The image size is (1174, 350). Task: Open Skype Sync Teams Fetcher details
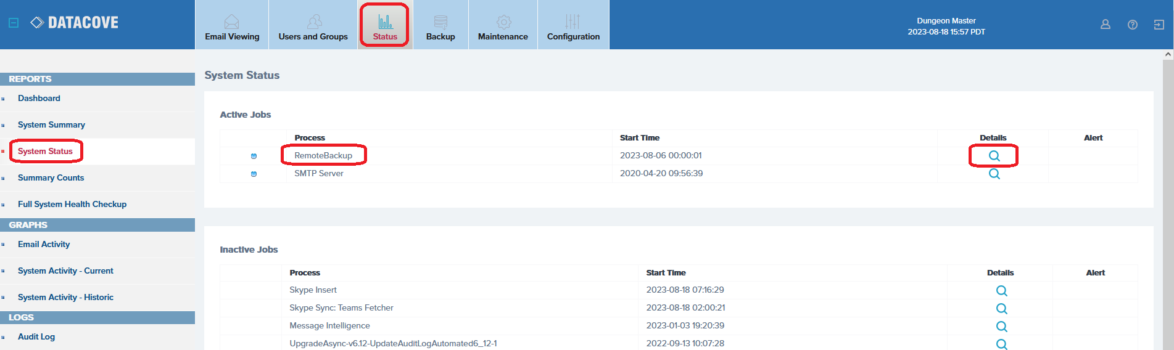[1001, 308]
